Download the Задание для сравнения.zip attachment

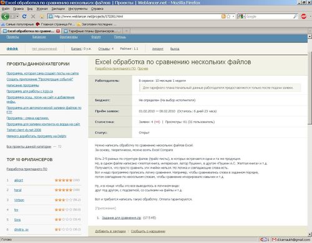[x=121, y=218]
